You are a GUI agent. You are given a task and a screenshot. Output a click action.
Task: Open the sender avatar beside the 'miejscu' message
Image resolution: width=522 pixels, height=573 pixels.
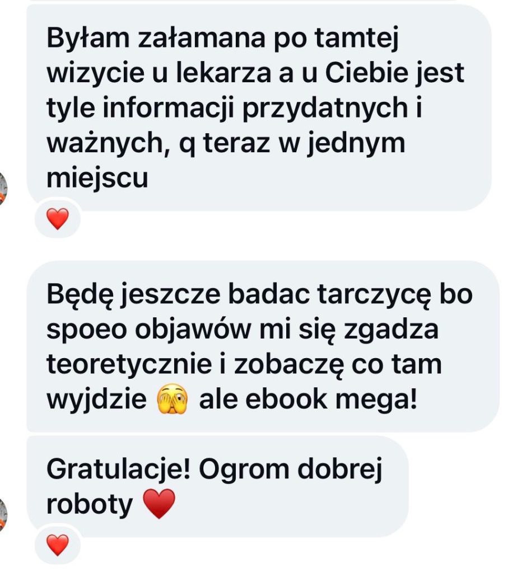(x=3, y=189)
